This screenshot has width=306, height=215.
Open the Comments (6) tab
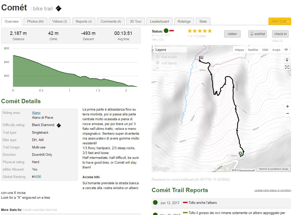tap(111, 21)
